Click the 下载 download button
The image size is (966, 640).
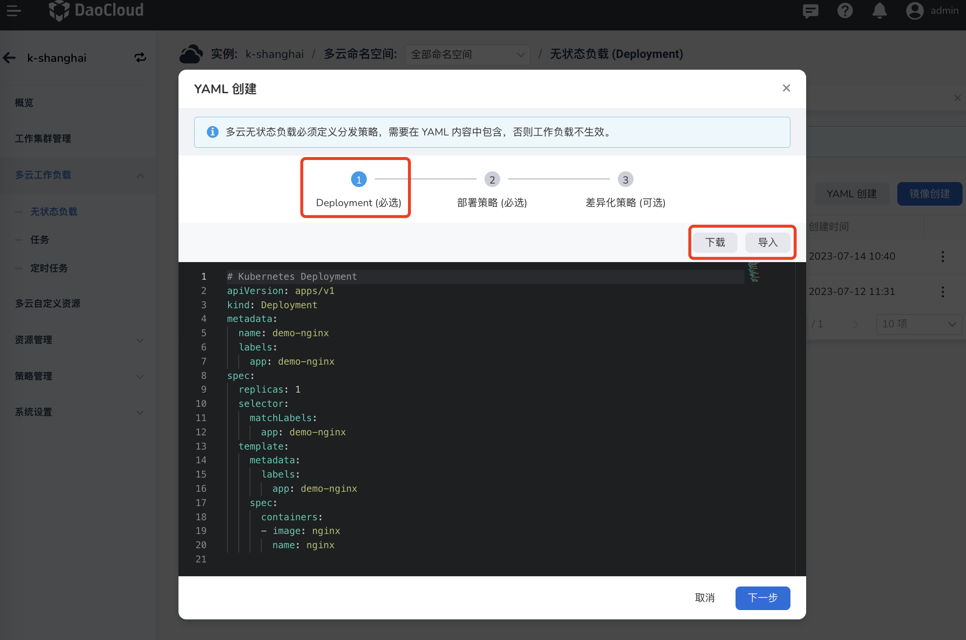pyautogui.click(x=714, y=242)
